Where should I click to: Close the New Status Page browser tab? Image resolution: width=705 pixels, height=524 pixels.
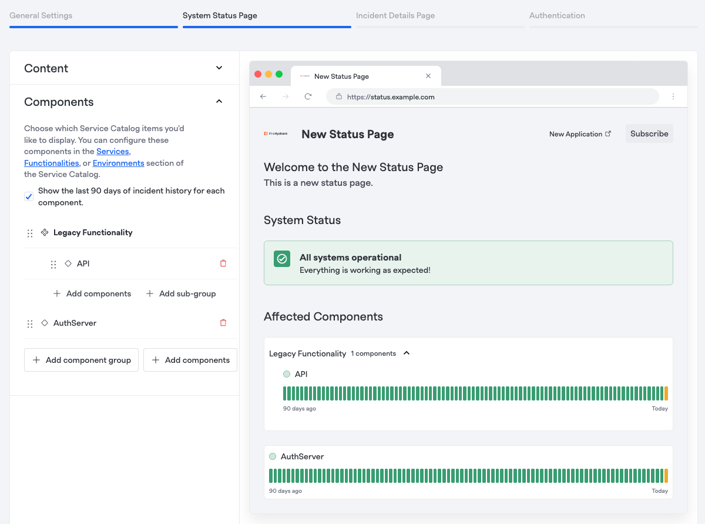[x=428, y=76]
